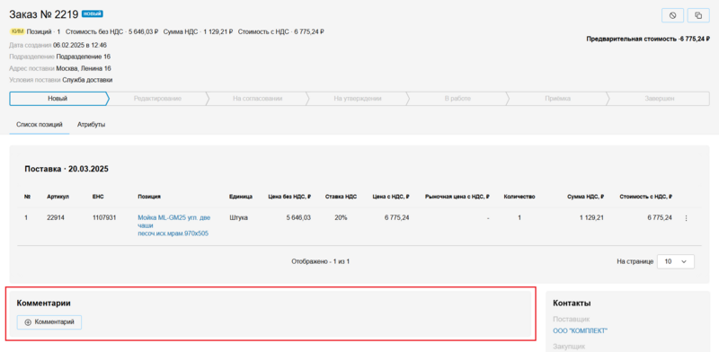Screen dimensions: 719x352
Task: Click the cancel order icon button
Action: (x=672, y=15)
